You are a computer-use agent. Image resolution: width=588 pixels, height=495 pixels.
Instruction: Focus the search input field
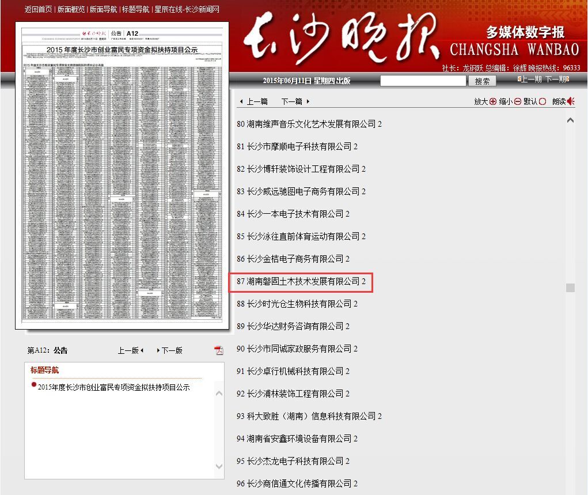click(423, 81)
